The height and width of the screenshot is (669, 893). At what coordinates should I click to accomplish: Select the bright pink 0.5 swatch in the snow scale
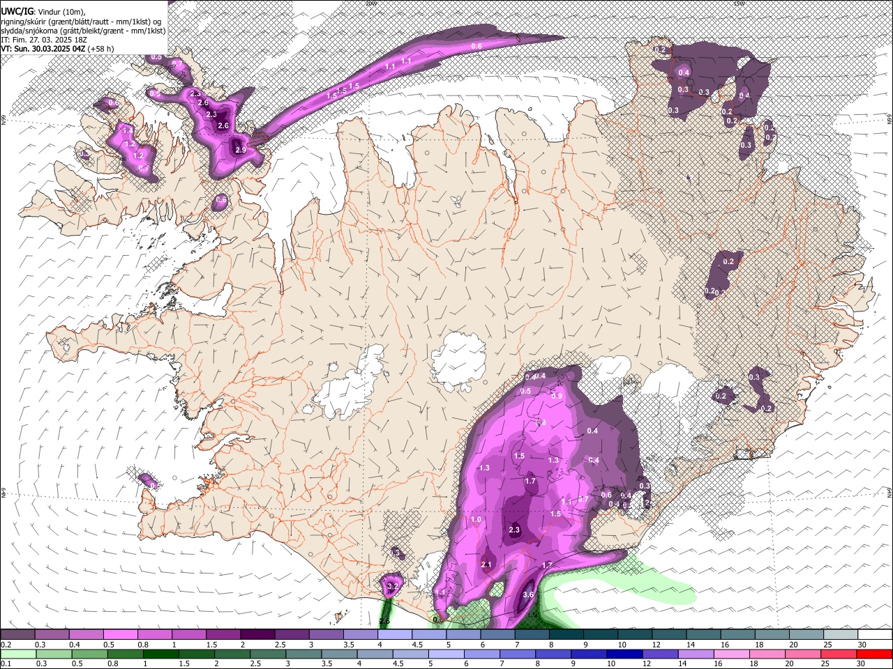click(121, 635)
